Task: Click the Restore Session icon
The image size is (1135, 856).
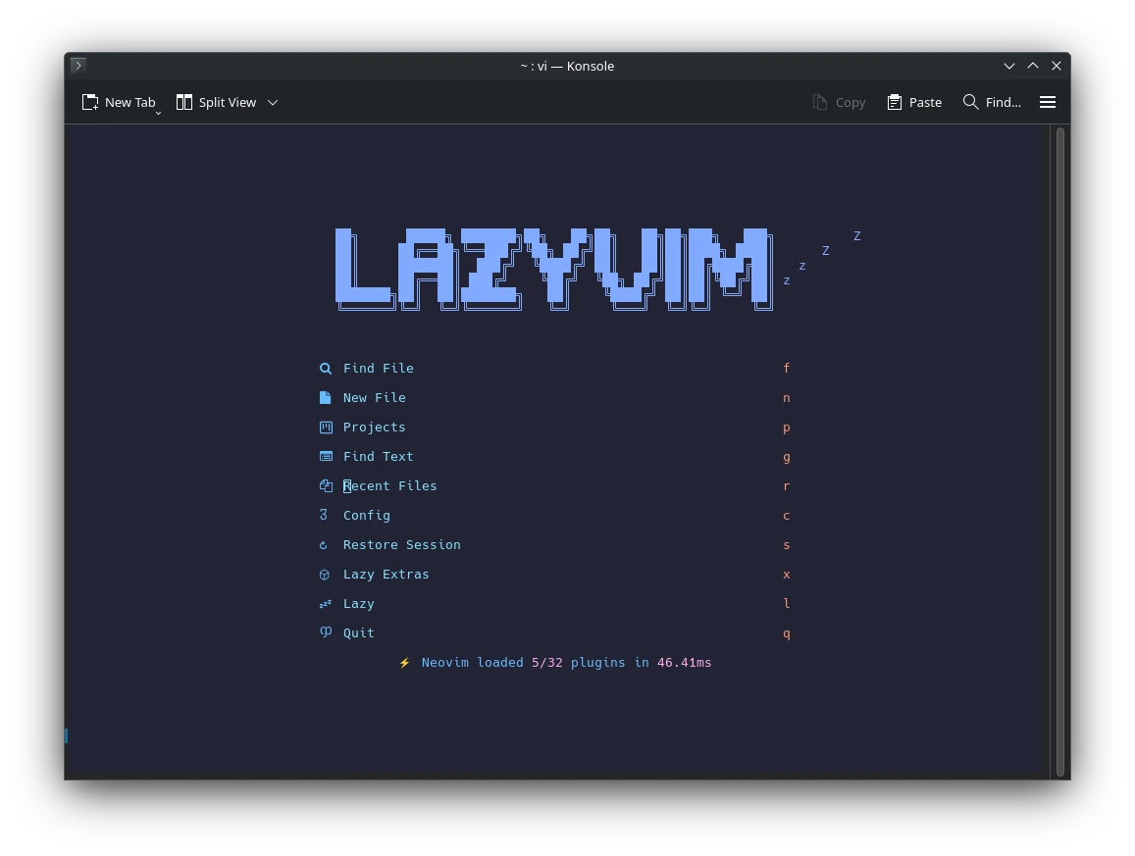Action: click(x=324, y=545)
